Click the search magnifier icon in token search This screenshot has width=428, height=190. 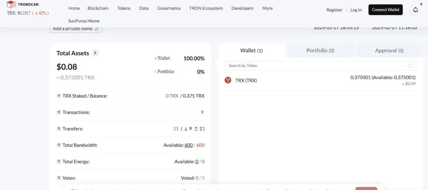(x=410, y=66)
